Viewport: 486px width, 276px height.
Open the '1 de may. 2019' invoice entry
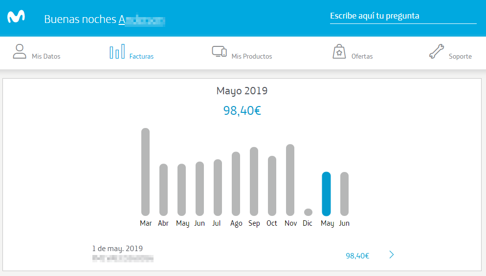click(117, 249)
